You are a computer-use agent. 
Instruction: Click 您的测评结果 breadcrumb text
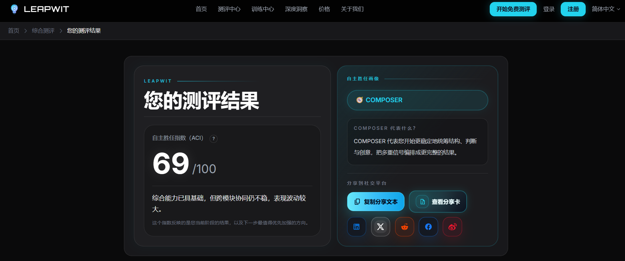84,31
